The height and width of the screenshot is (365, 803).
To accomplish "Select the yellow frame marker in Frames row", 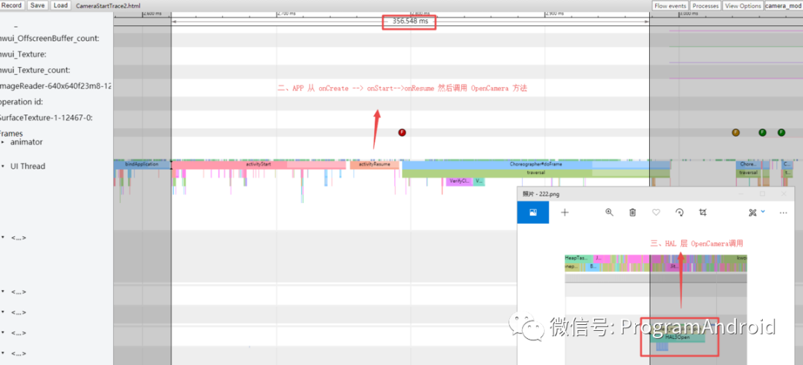I will click(736, 132).
